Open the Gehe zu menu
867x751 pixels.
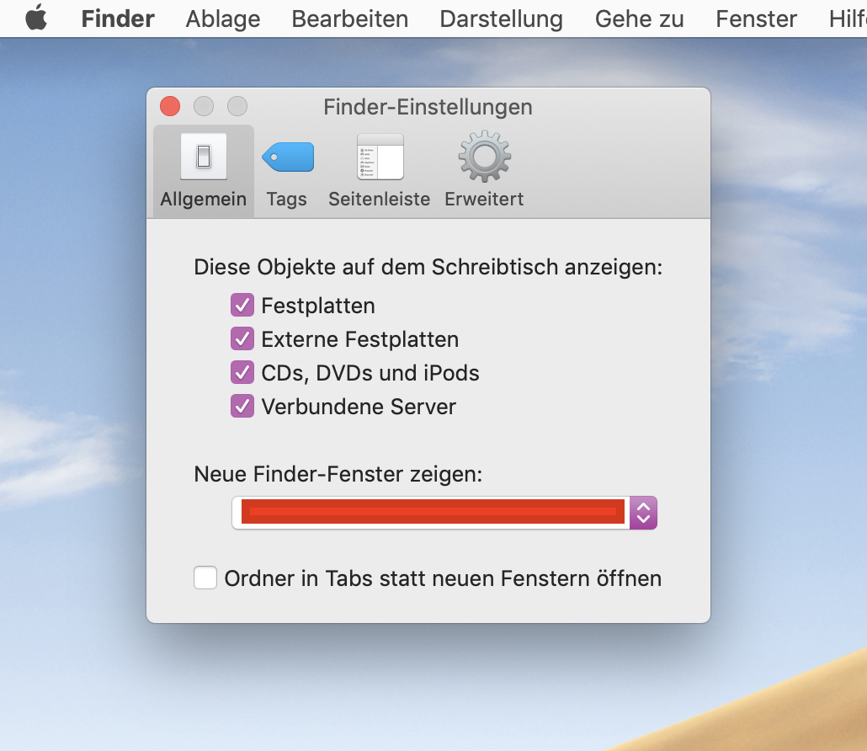640,19
